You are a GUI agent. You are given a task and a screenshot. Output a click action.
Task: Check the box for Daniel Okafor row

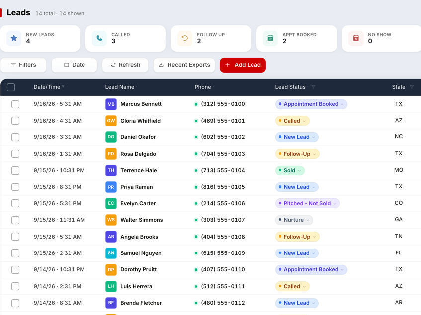[15, 137]
